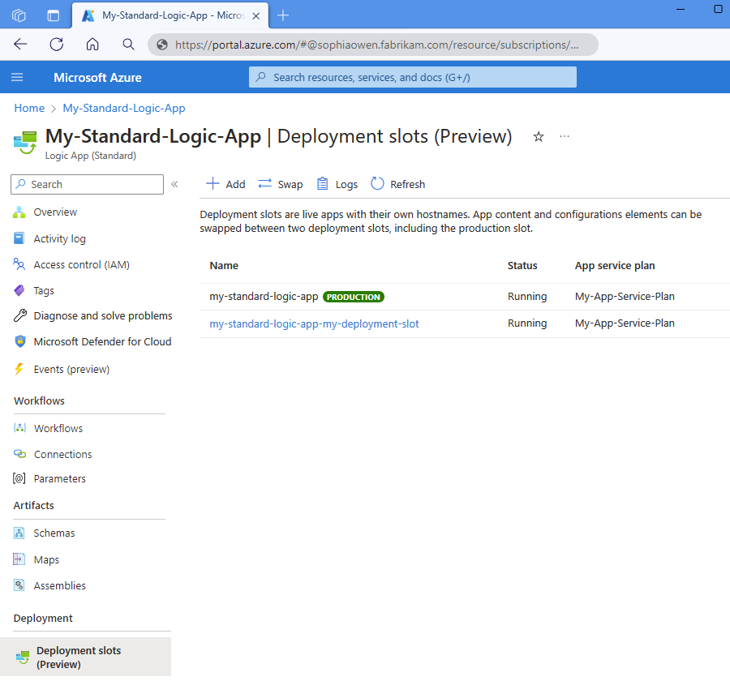The height and width of the screenshot is (681, 730).
Task: Select Deployment slots (Preview) in sidebar
Action: tap(86, 657)
